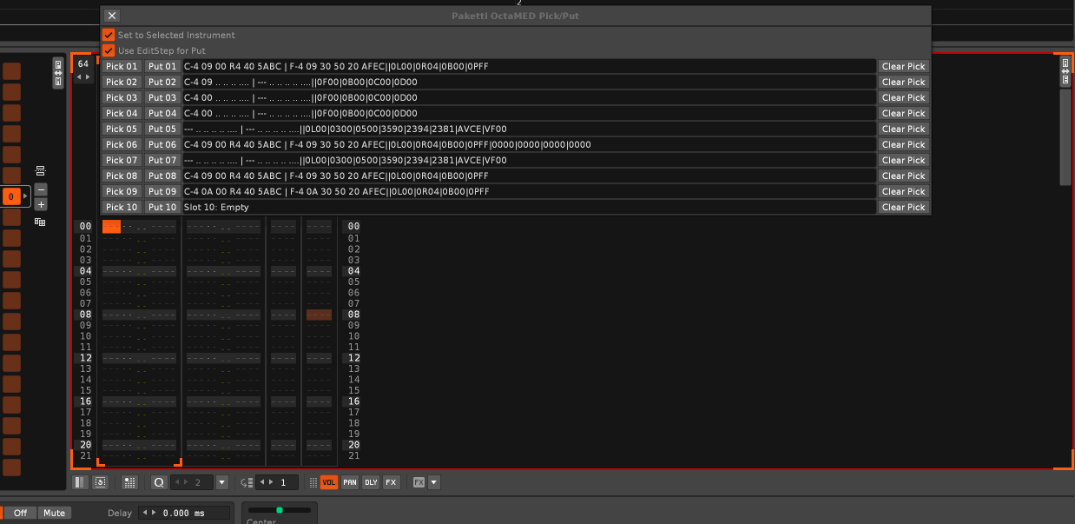
Task: Expand the FX column dropdown arrow
Action: (x=434, y=482)
